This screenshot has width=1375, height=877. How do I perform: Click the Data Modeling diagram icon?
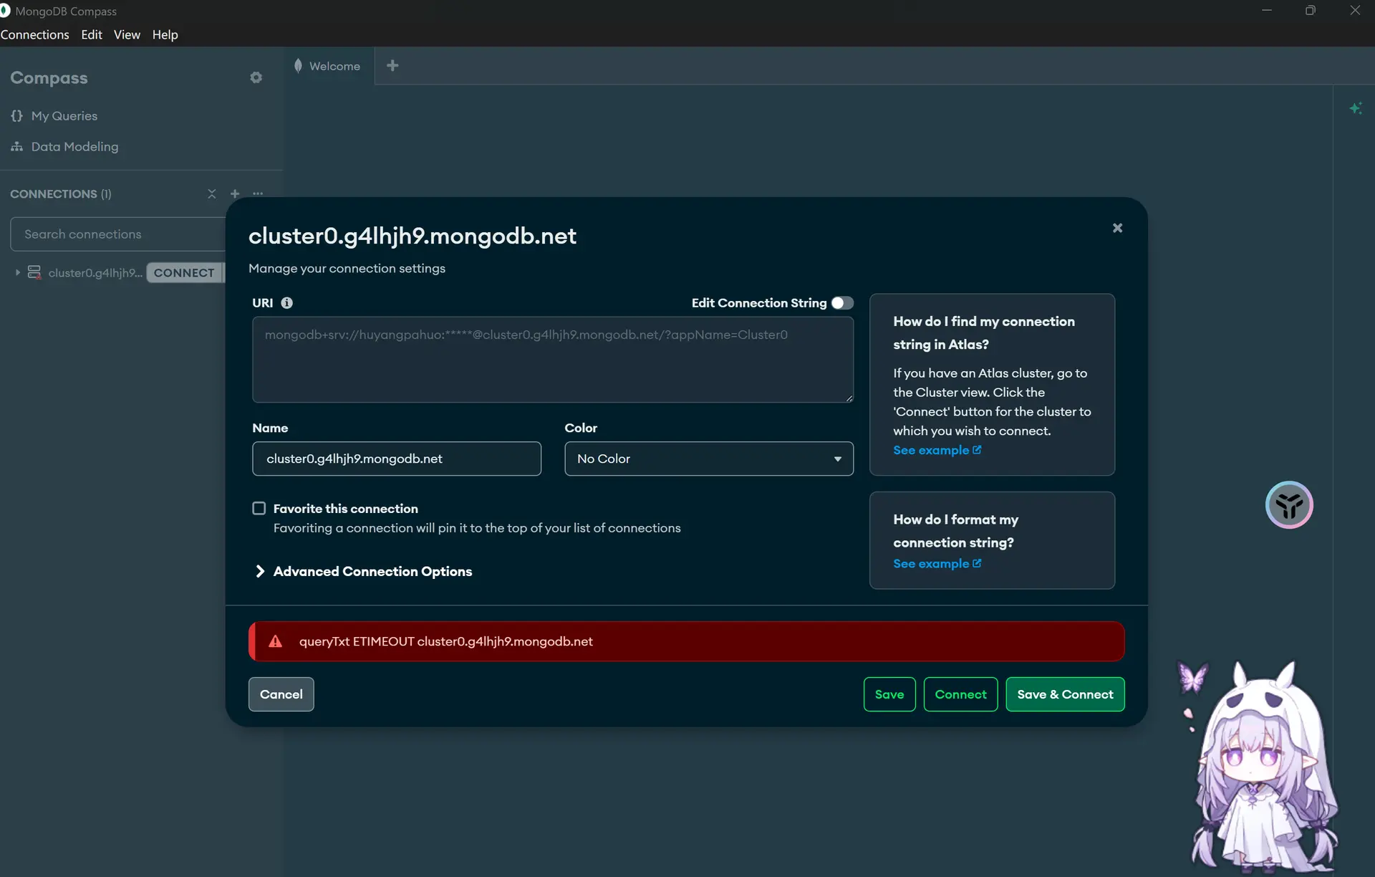(x=16, y=146)
